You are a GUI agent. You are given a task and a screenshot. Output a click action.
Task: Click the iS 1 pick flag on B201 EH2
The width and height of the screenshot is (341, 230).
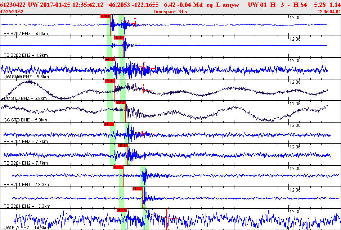click(x=138, y=189)
